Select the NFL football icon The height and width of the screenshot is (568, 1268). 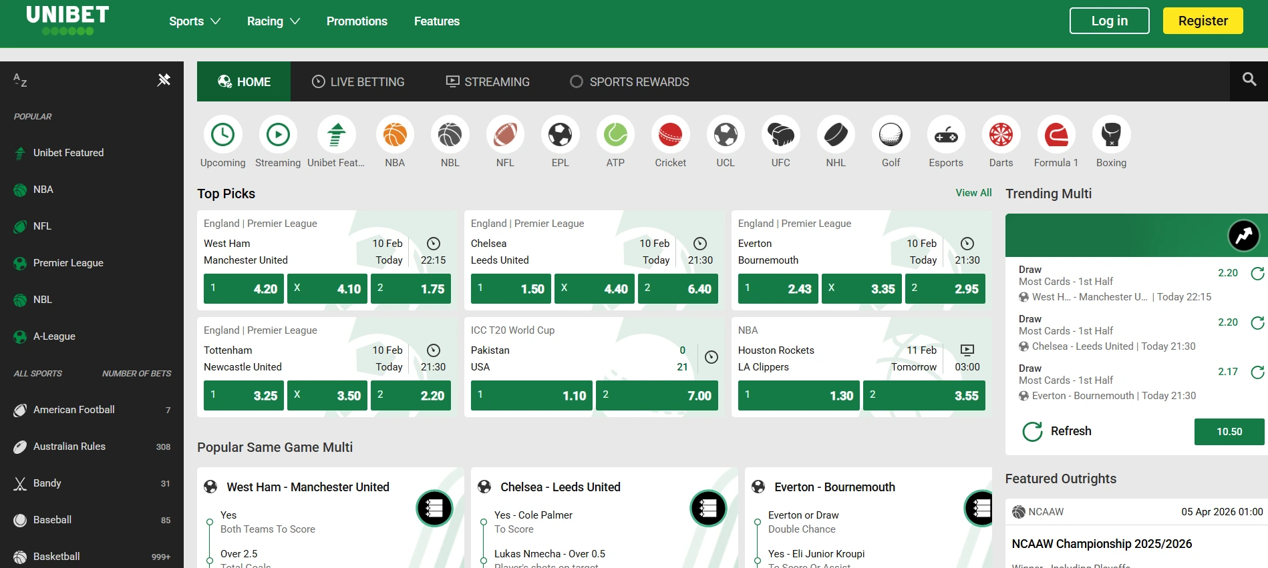point(505,135)
